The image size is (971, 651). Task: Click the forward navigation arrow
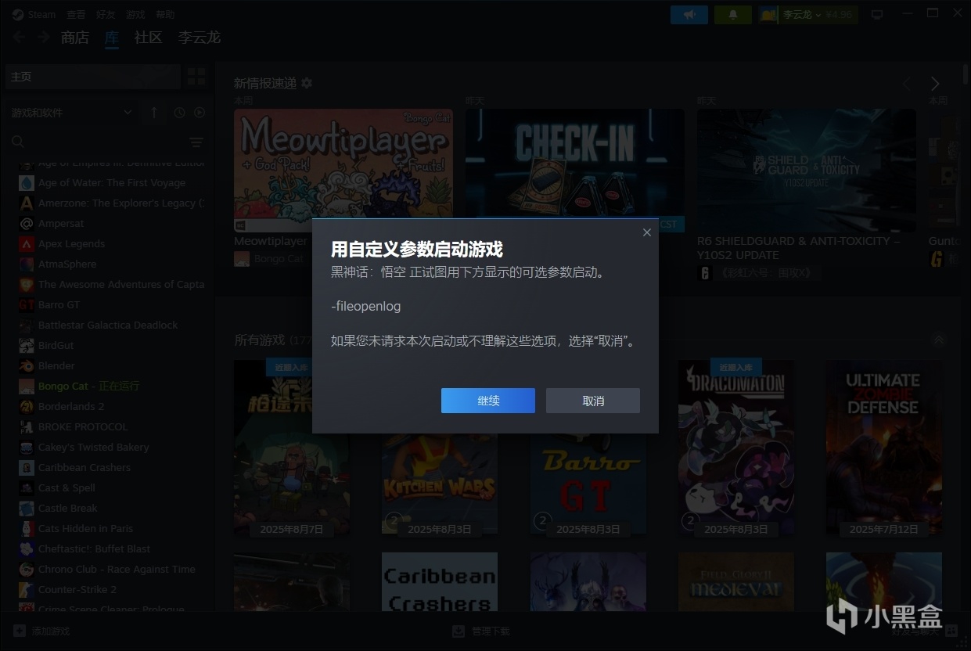pos(44,37)
